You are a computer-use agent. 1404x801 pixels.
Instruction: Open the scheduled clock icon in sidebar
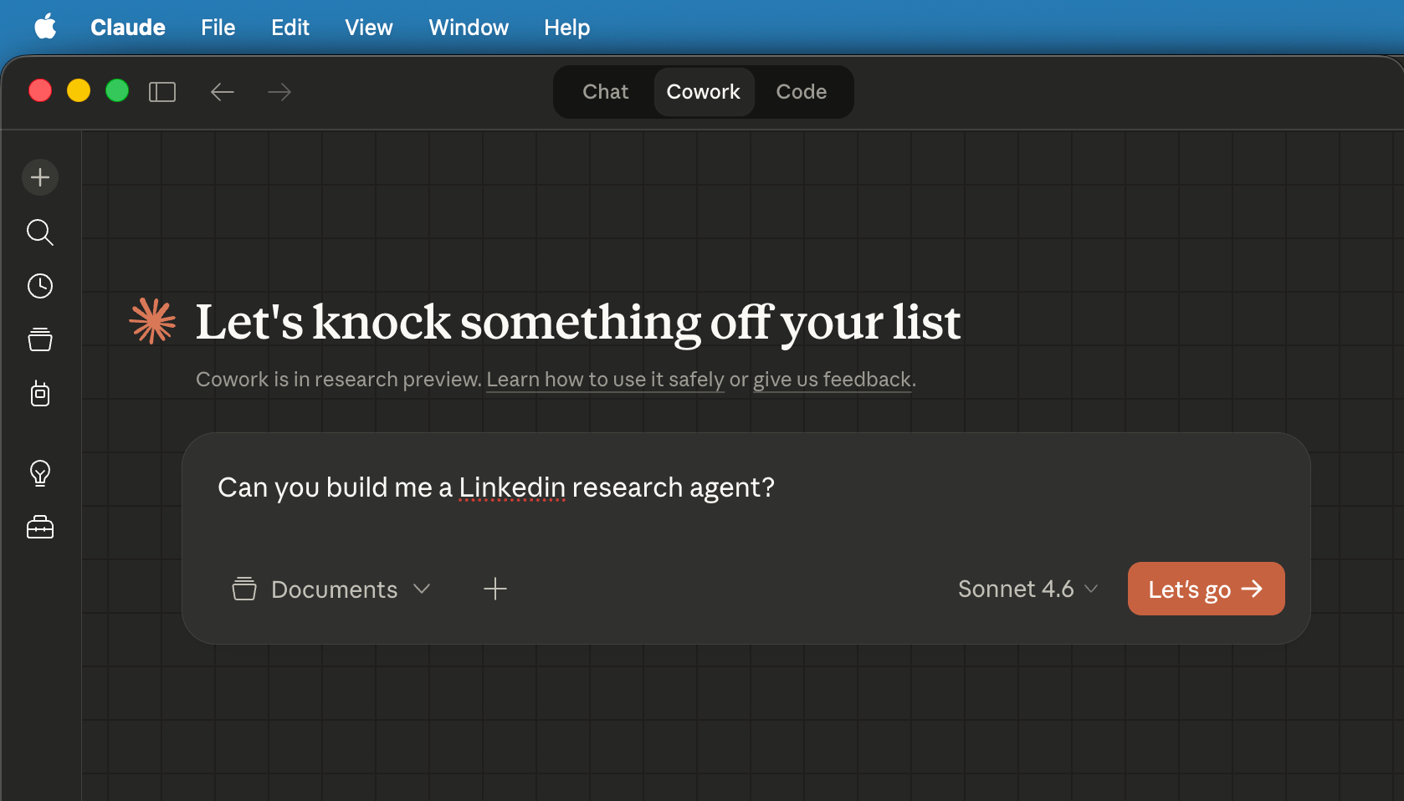[40, 286]
